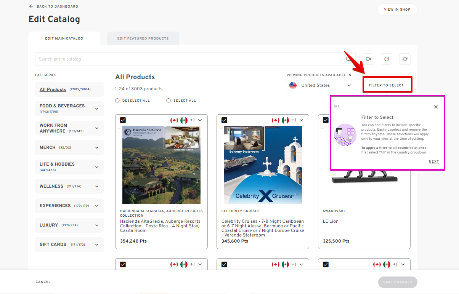Viewport: 459px width, 294px height.
Task: Expand the Food & Beverages category
Action: [97, 109]
